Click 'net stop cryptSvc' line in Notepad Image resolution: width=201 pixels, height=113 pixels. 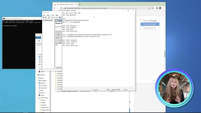click(69, 28)
